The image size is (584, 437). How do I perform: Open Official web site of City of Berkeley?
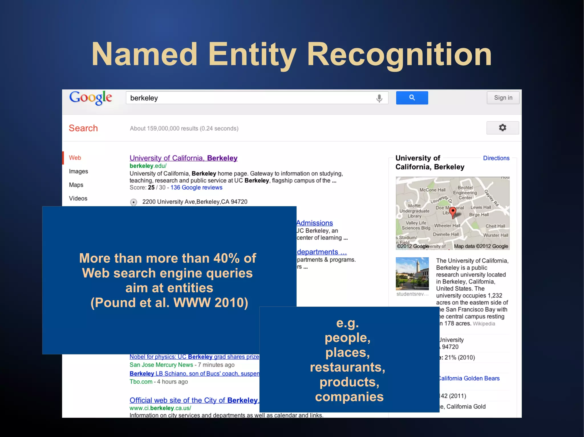pyautogui.click(x=194, y=400)
